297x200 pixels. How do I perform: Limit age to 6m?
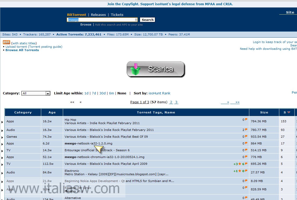coord(112,93)
